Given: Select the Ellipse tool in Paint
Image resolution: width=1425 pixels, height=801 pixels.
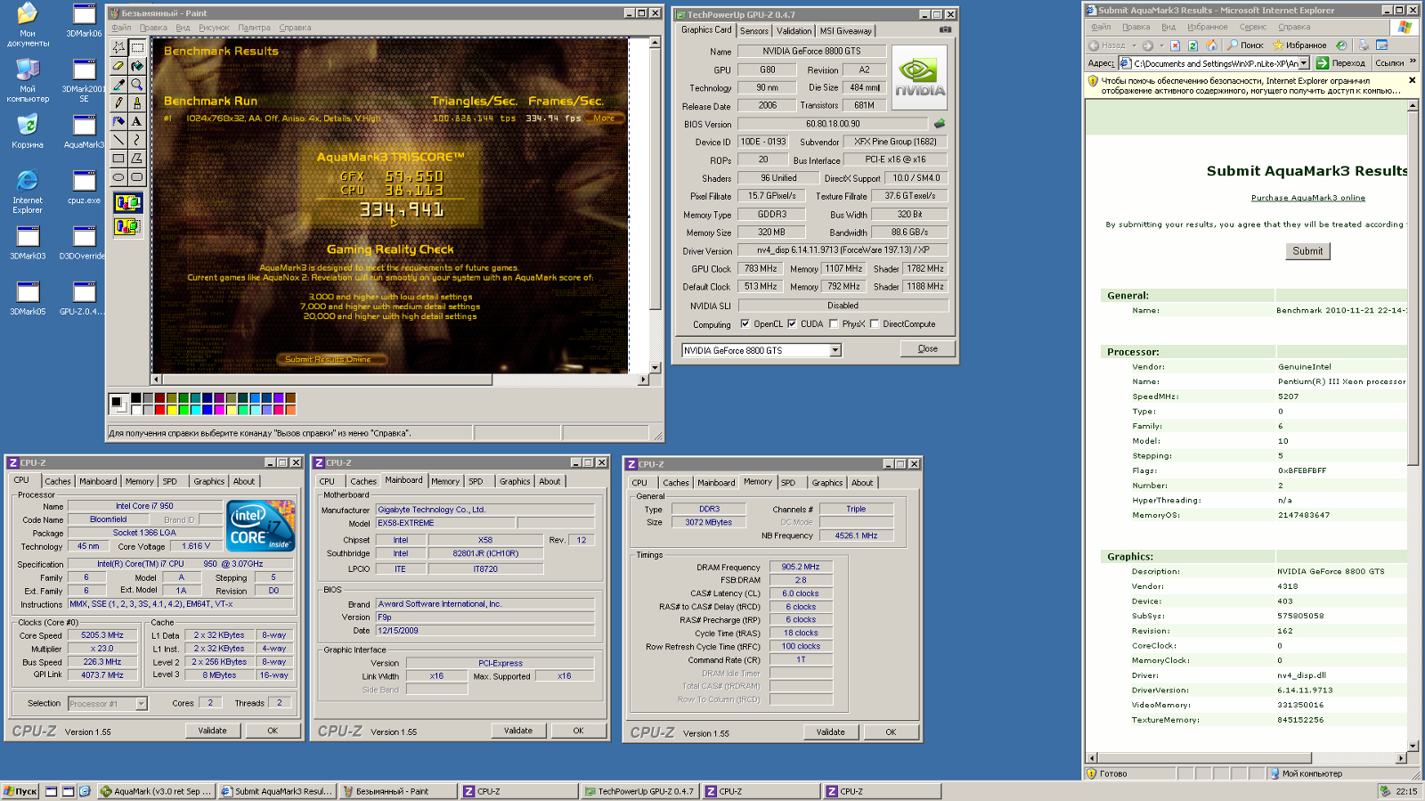Looking at the screenshot, I should coord(118,177).
